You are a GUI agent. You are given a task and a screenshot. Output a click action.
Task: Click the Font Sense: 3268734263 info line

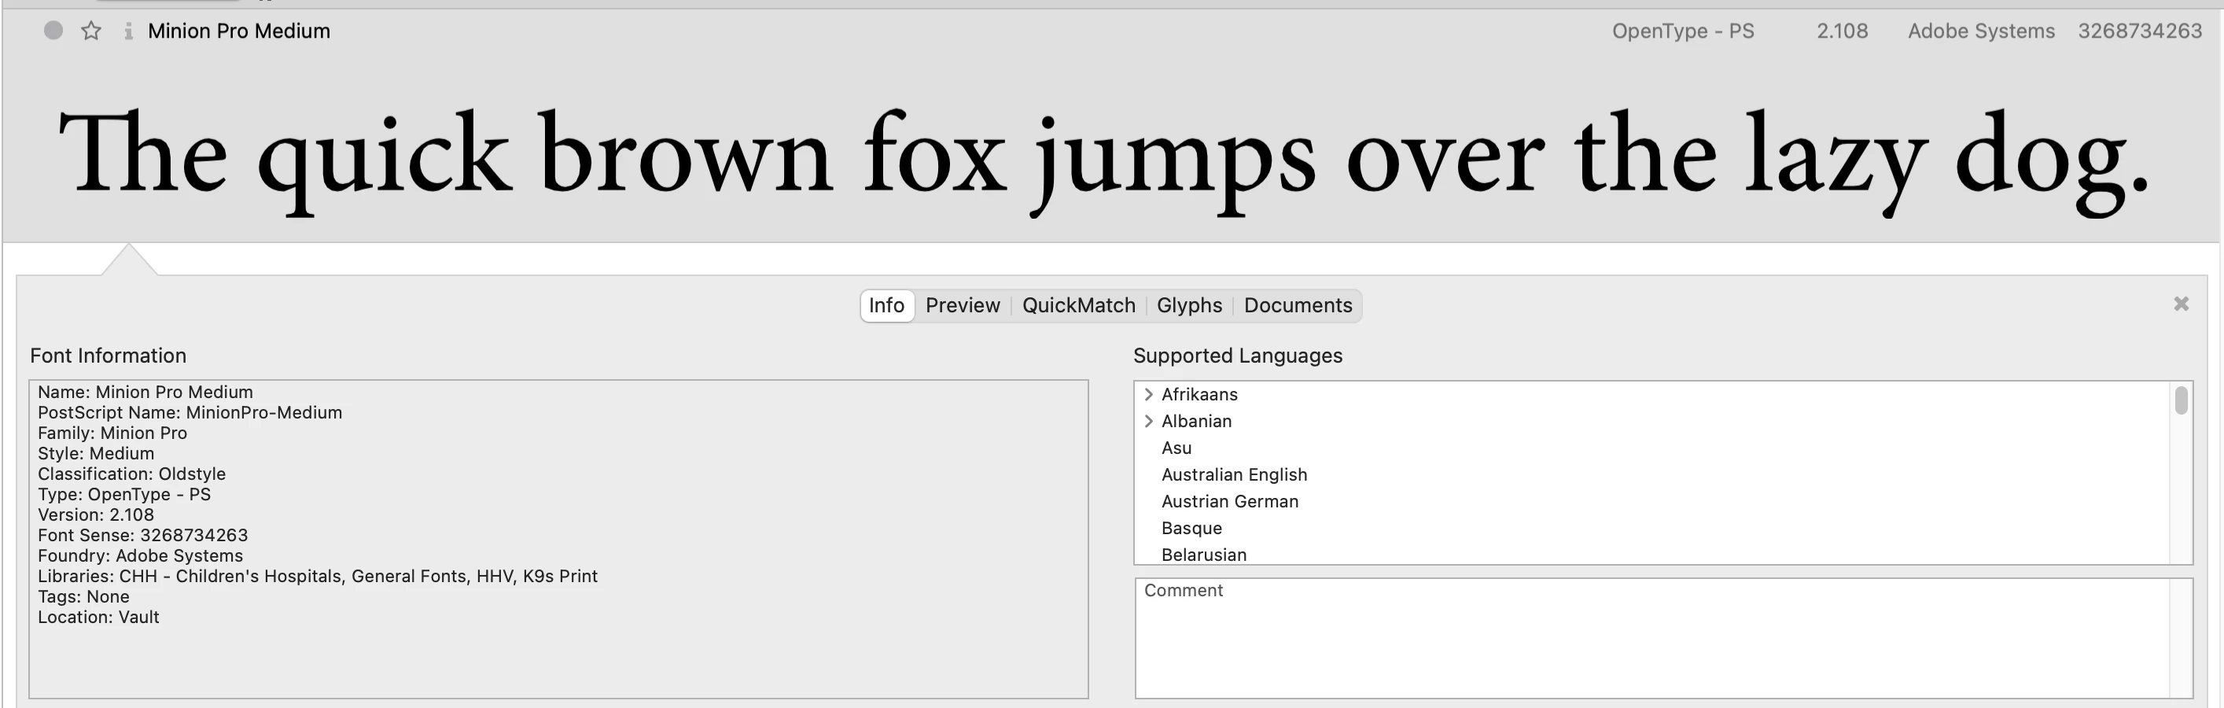(142, 535)
